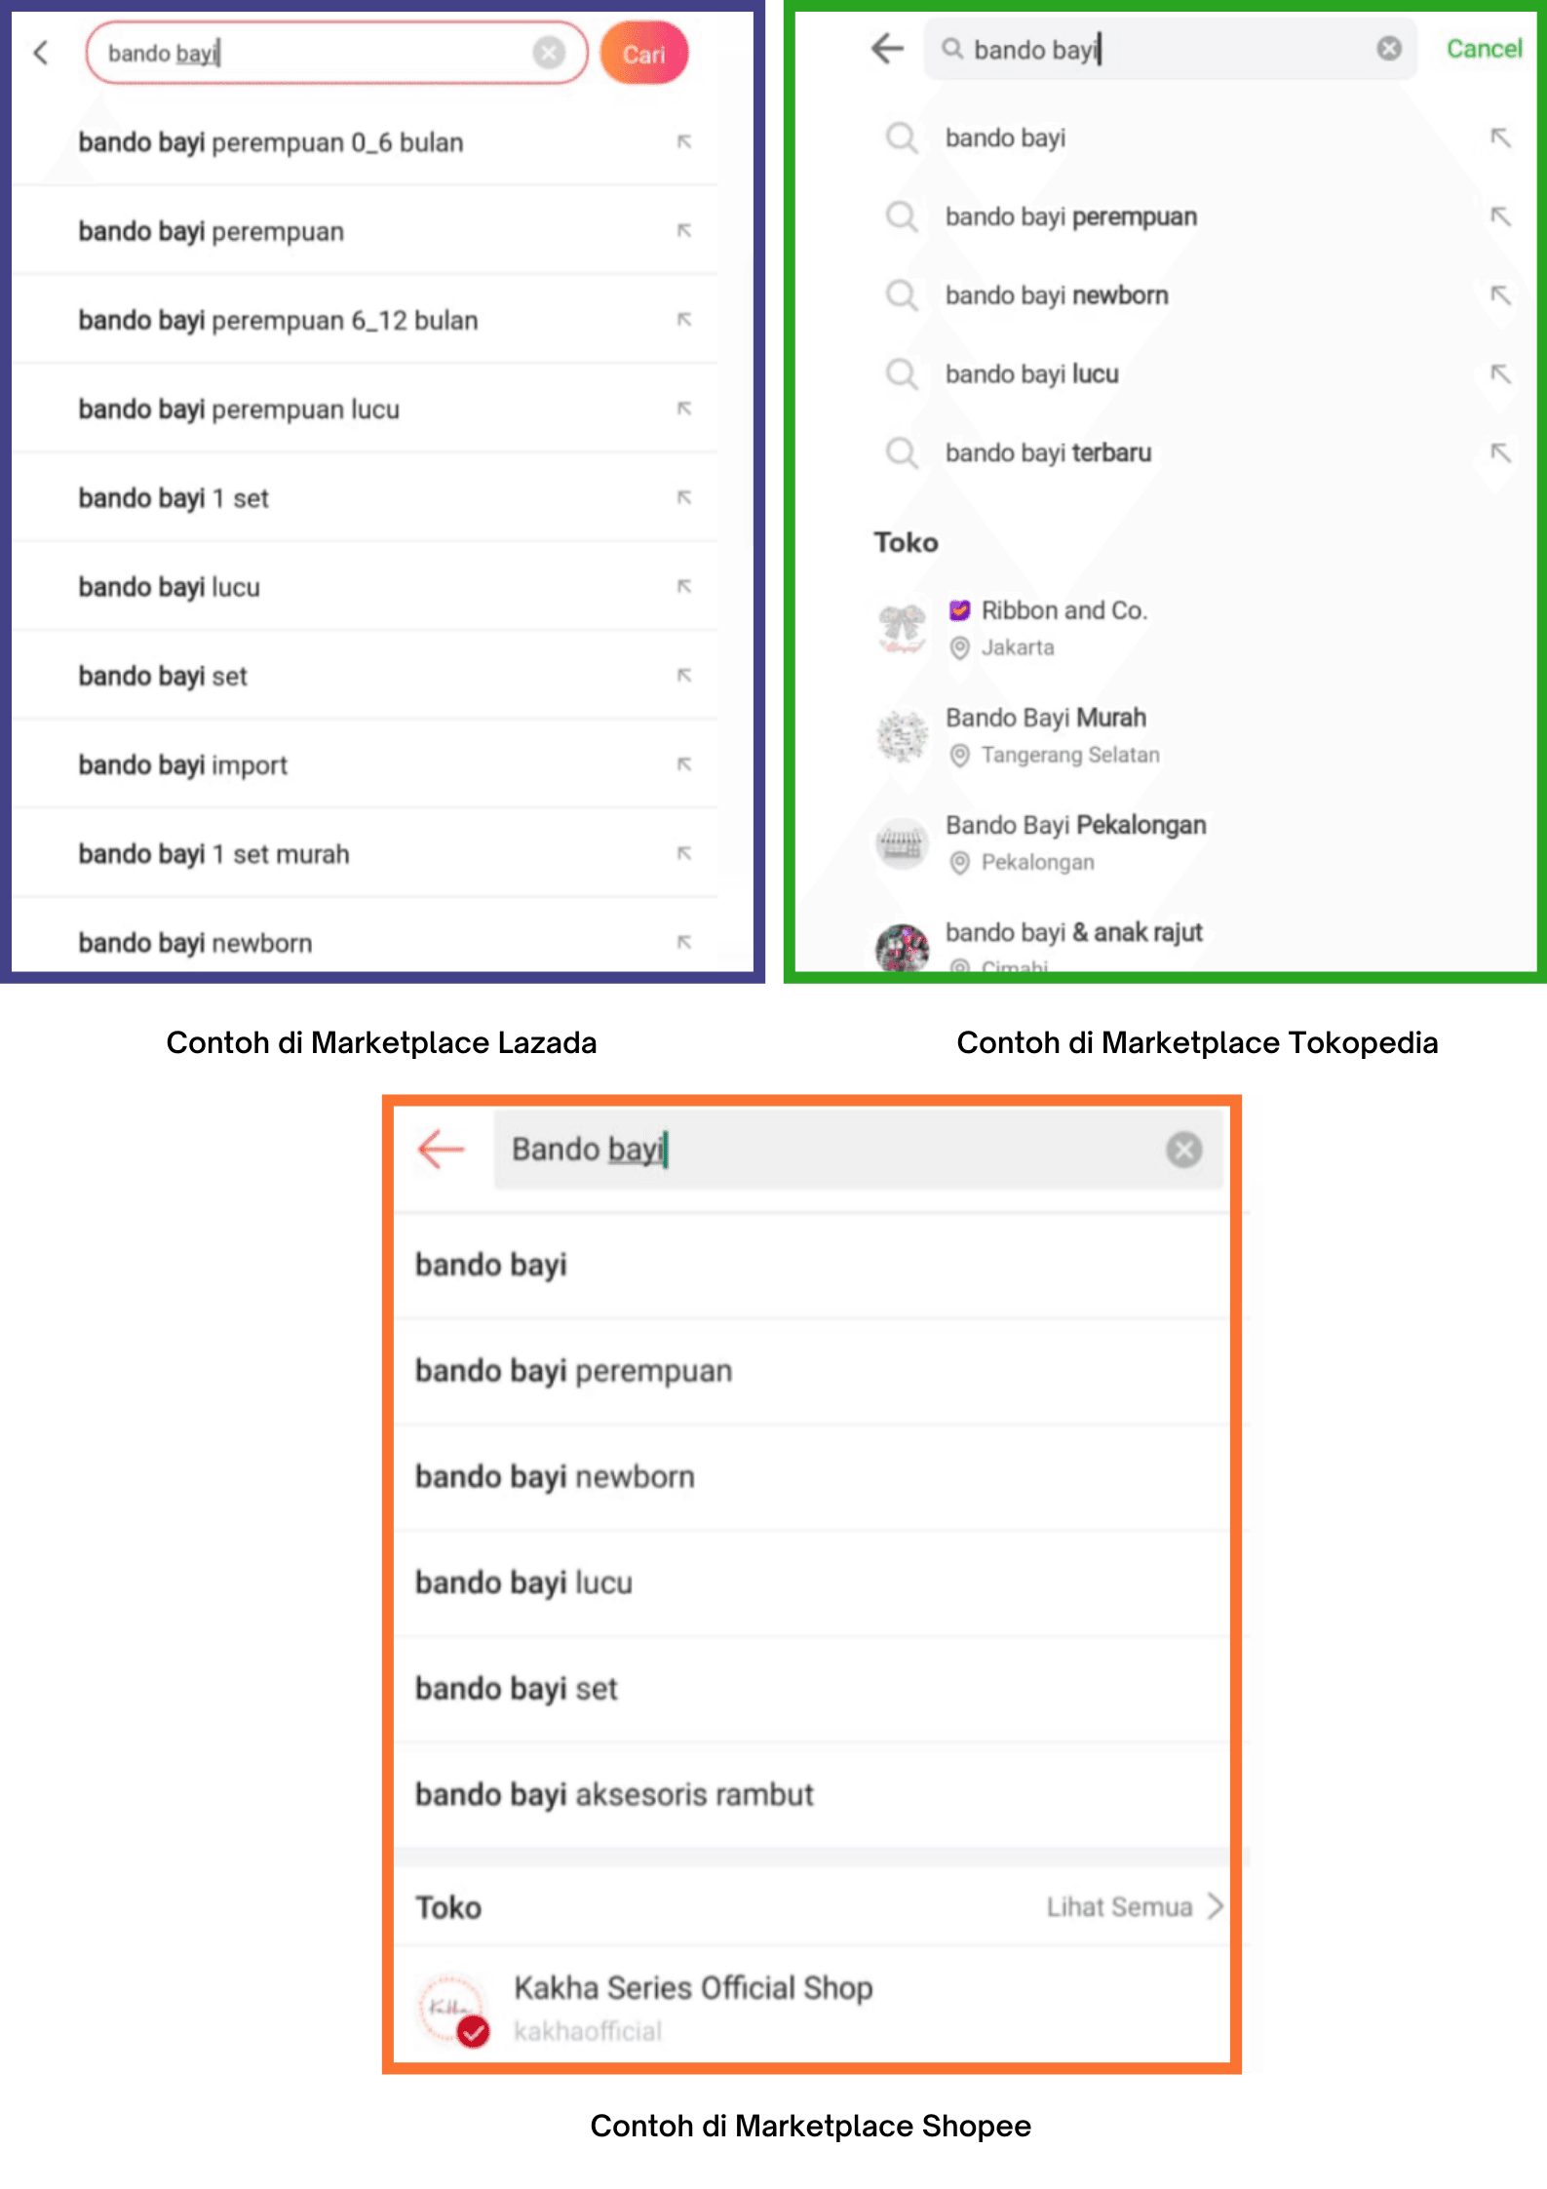Image resolution: width=1547 pixels, height=2189 pixels.
Task: Tap Cancel in the Tokopedia search
Action: 1483,49
